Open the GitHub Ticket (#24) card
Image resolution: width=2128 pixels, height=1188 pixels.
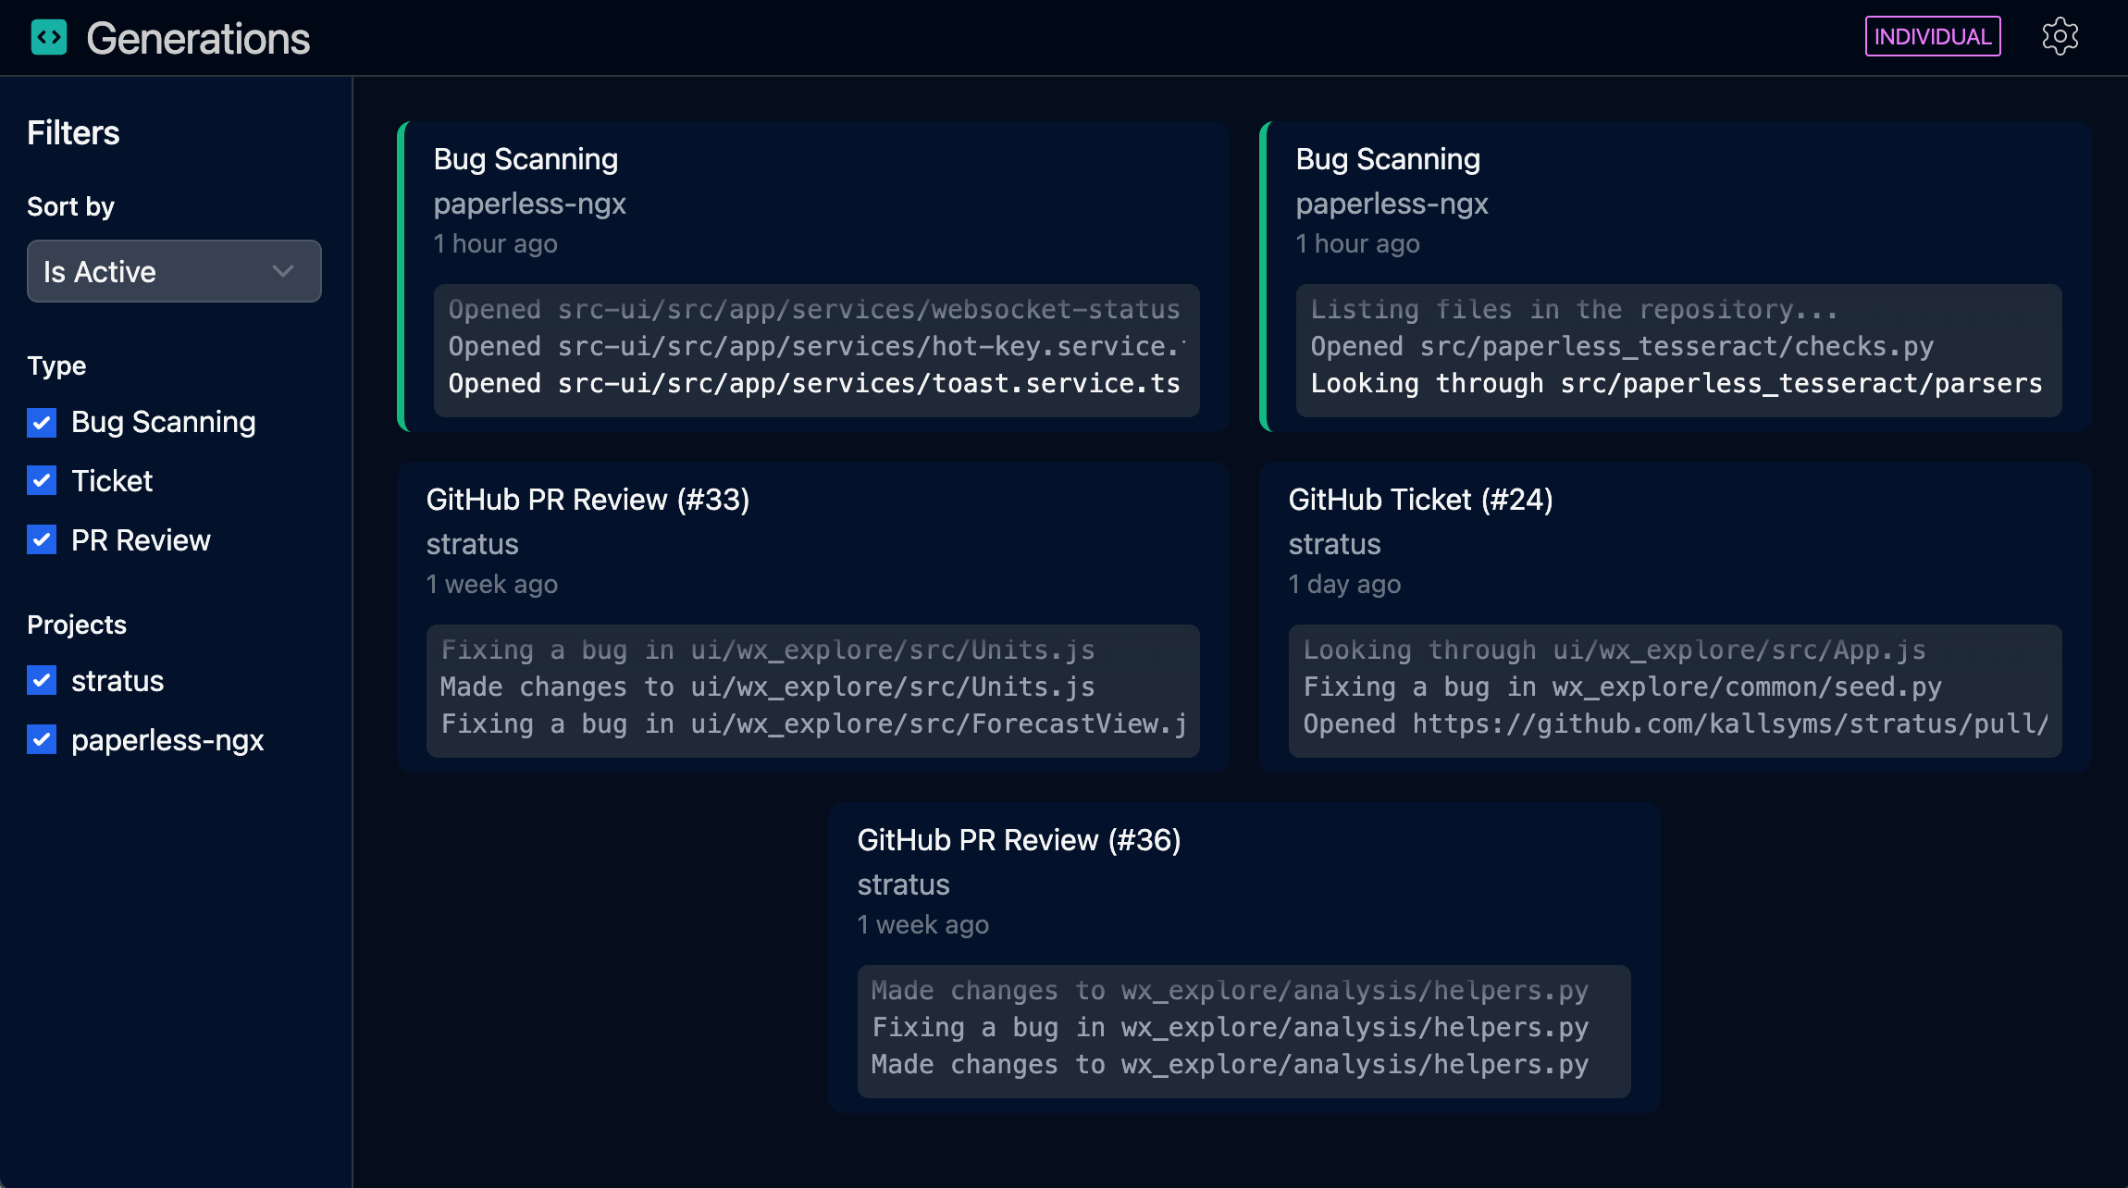point(1676,617)
